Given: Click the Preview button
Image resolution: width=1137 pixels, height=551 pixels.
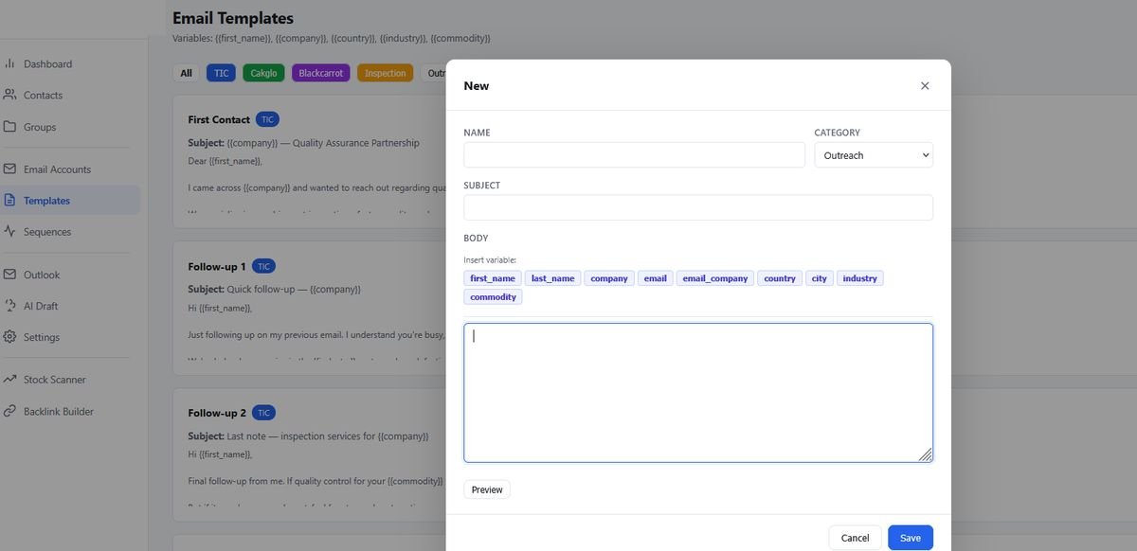Looking at the screenshot, I should point(487,489).
